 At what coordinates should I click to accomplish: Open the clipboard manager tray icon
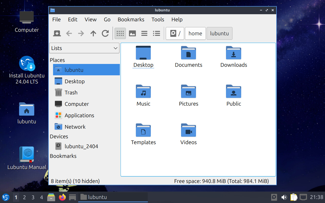[294, 197]
